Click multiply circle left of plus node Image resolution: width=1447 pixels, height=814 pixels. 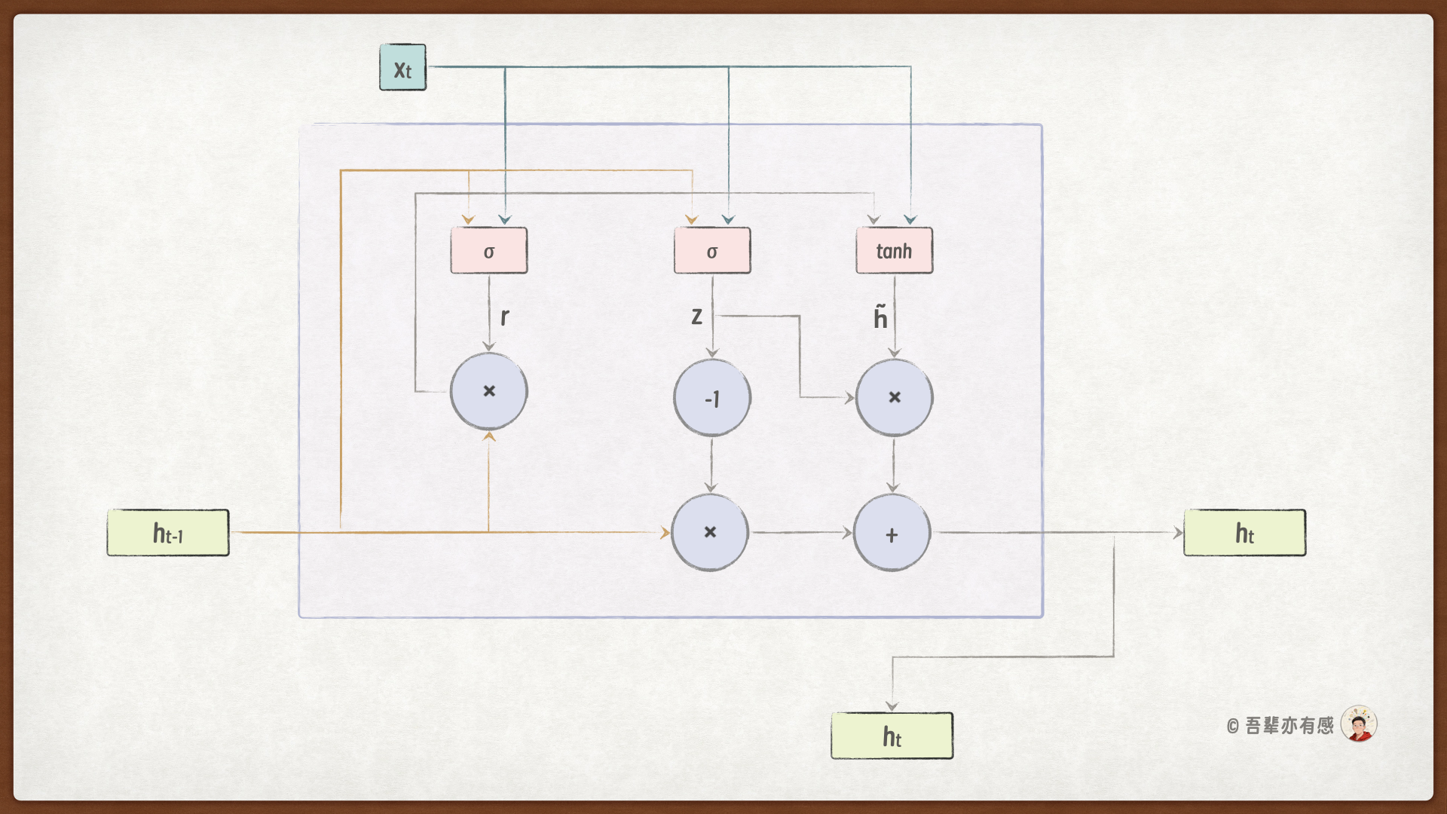709,532
